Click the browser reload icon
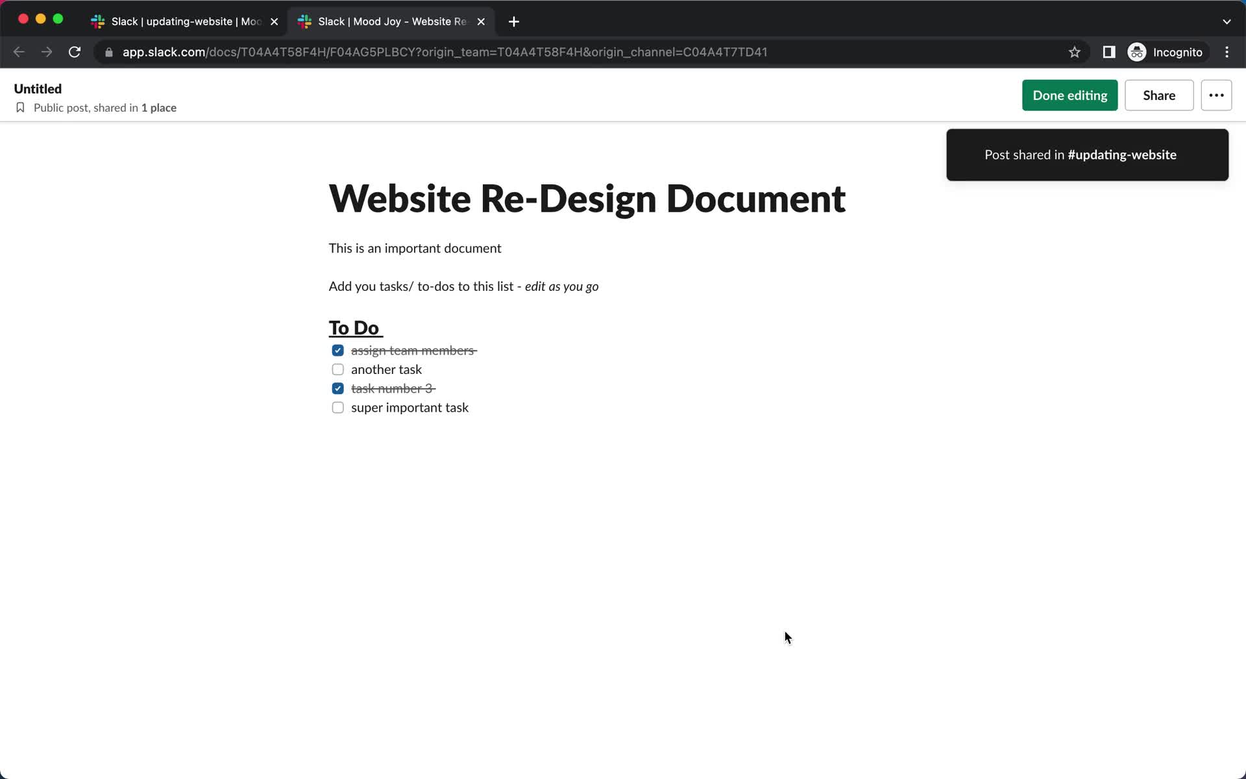 pyautogui.click(x=75, y=52)
